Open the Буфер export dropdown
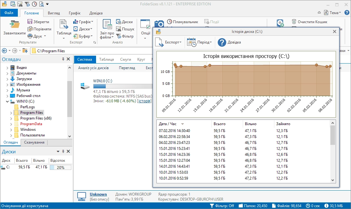 [83, 36]
